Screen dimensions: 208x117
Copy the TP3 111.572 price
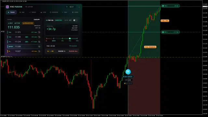(x=39, y=32)
